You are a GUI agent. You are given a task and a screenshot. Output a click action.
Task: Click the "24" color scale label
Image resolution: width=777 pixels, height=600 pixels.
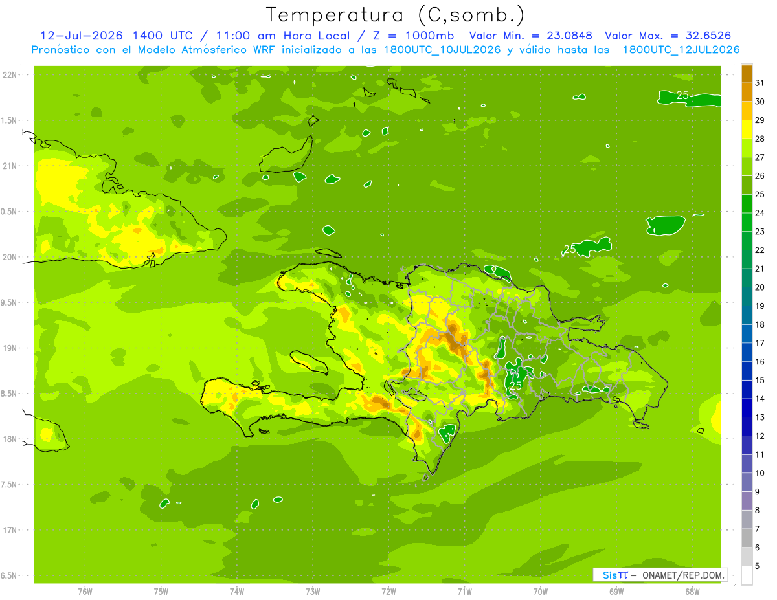(760, 213)
